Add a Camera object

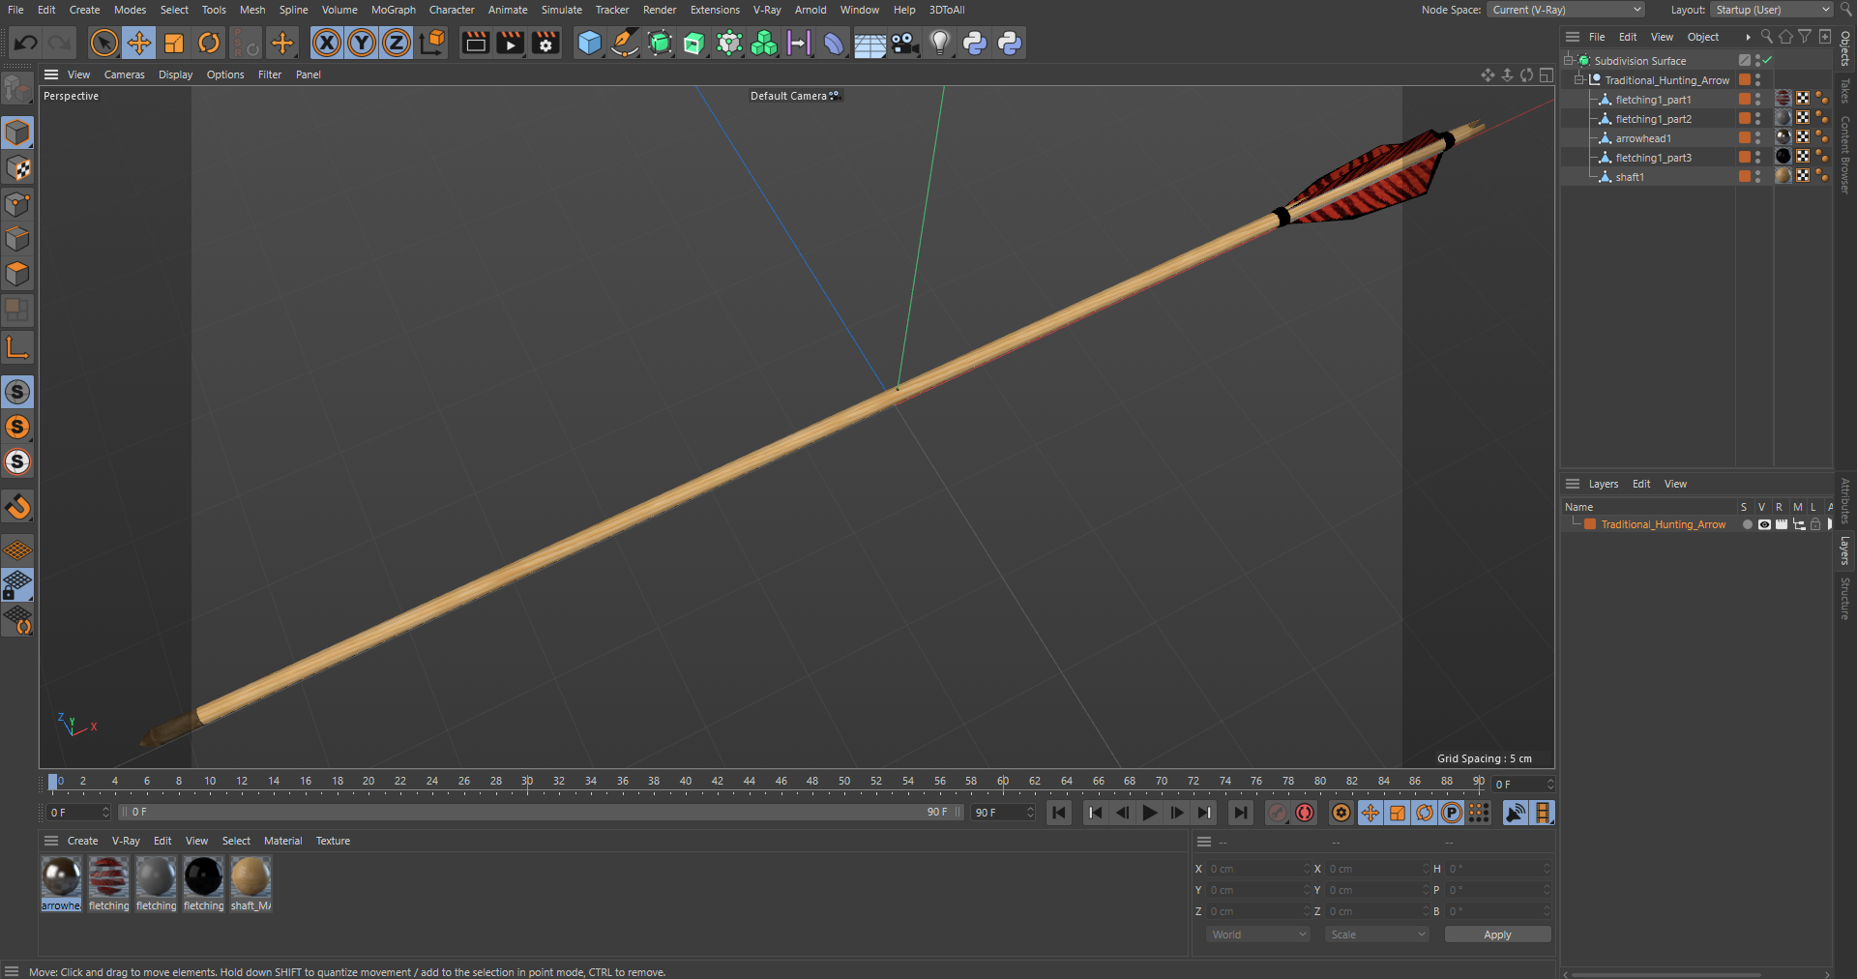[904, 43]
